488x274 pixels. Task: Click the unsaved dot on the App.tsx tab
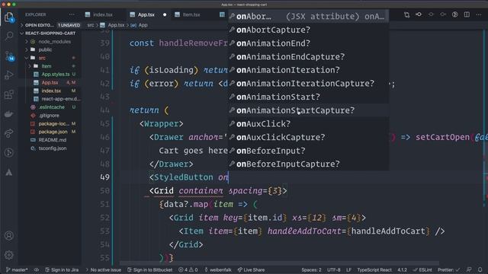165,14
